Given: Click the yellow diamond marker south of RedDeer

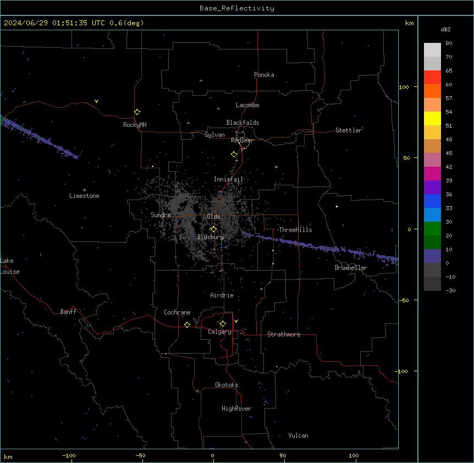Looking at the screenshot, I should tap(234, 155).
